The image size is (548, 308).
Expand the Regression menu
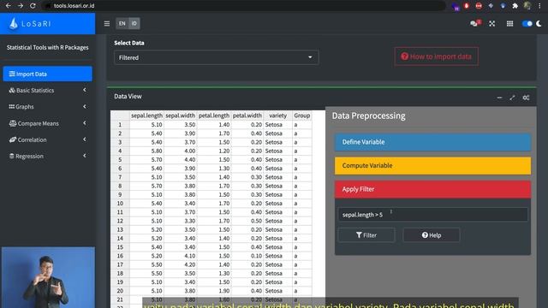tap(48, 156)
